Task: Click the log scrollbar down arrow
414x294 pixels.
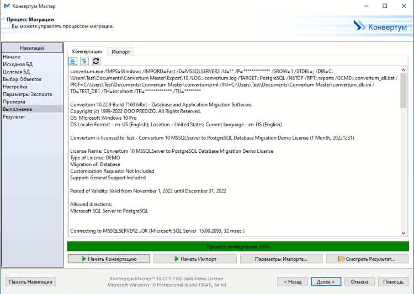Action: tap(403, 233)
